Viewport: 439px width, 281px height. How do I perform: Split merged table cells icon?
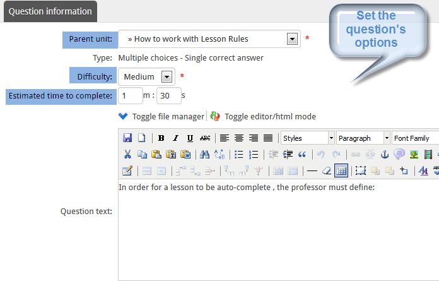278,170
